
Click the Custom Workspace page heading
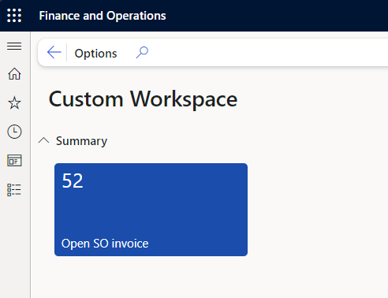(143, 99)
